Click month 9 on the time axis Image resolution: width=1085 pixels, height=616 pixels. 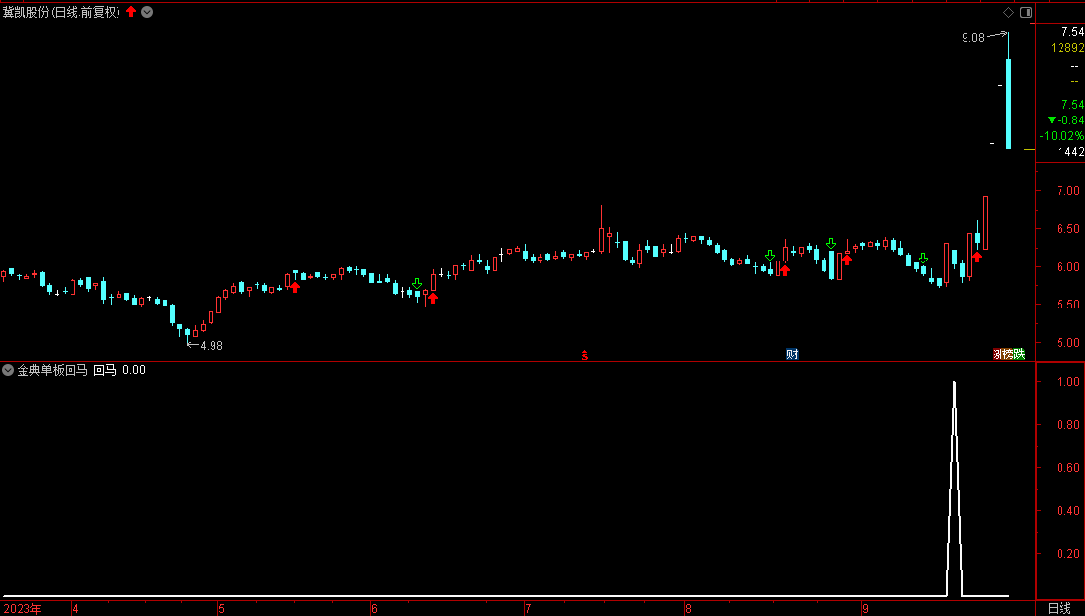(865, 609)
